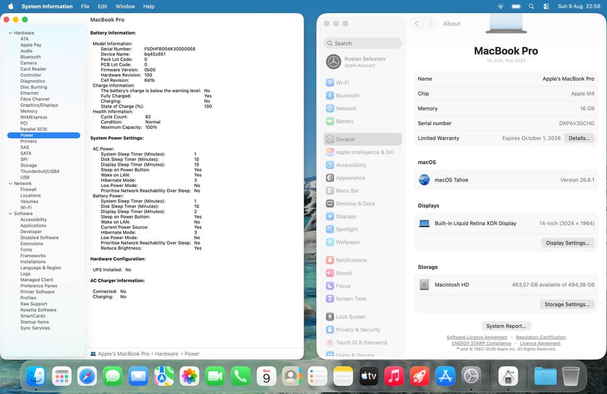
Task: Select Startup Items under Software tree
Action: [35, 322]
